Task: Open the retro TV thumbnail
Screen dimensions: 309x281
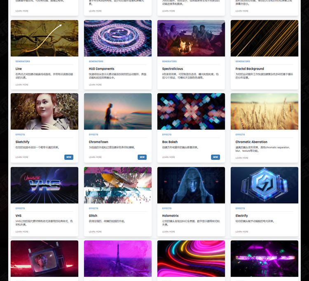Action: pos(44,258)
